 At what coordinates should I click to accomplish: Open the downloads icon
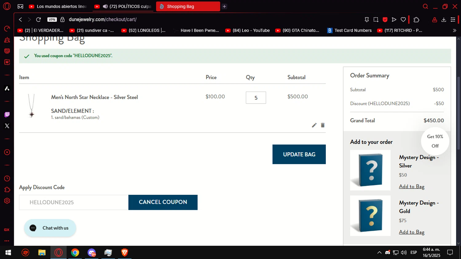click(444, 19)
